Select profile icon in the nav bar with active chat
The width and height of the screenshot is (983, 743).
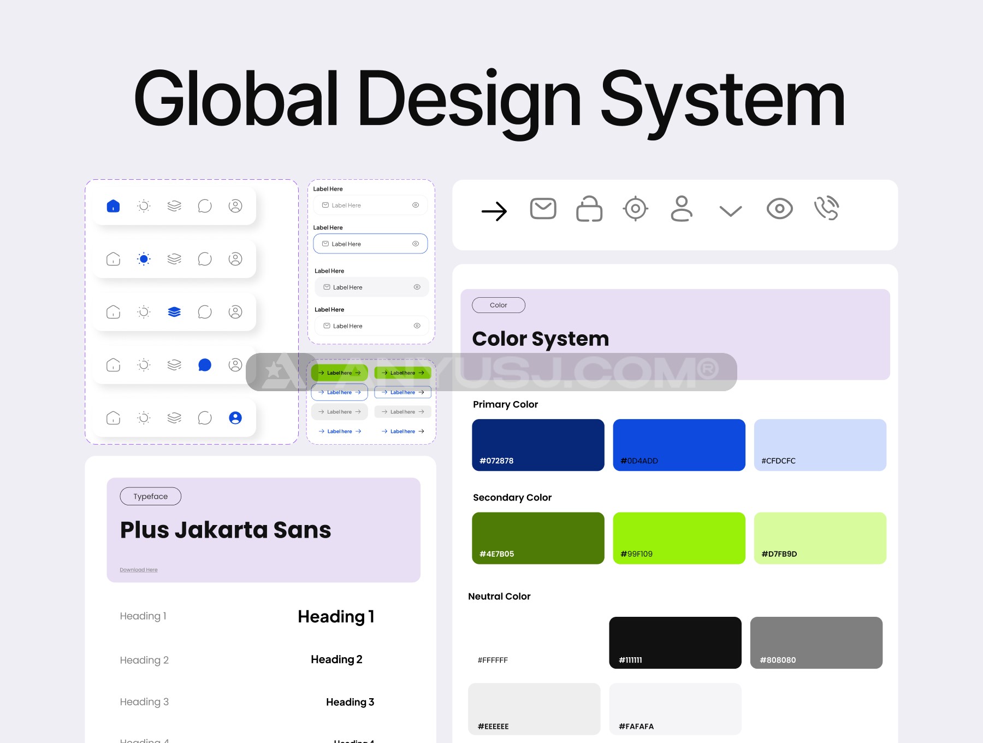coord(235,365)
